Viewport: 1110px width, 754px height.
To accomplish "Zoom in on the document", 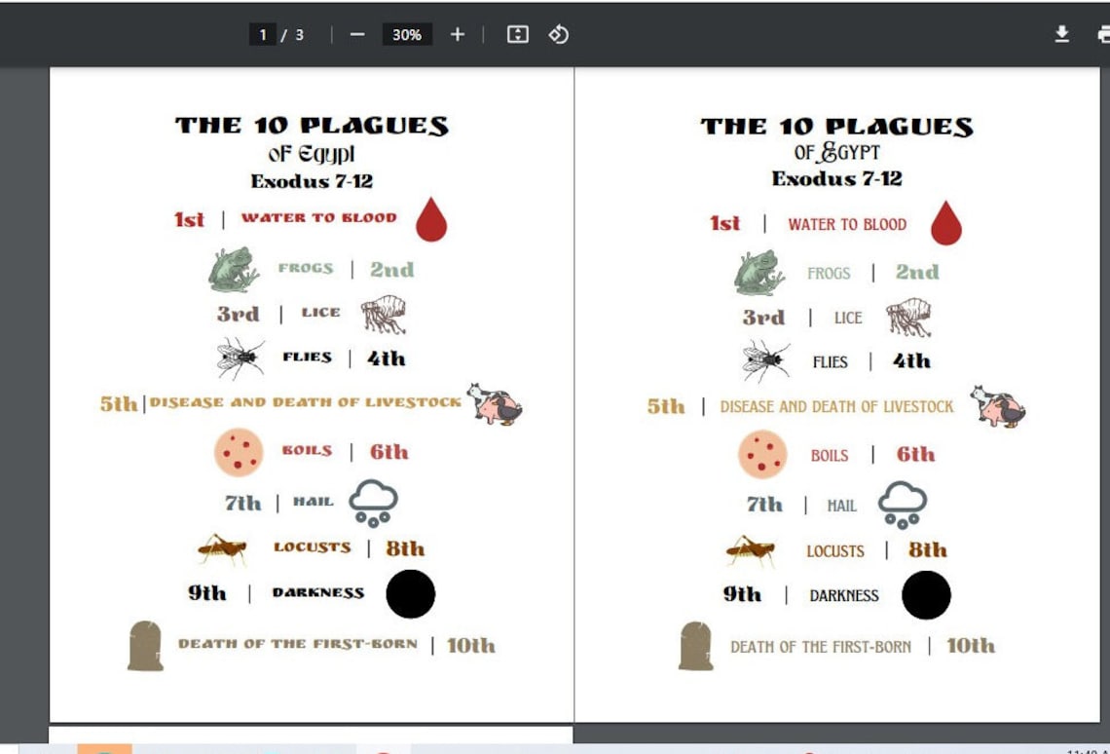I will (457, 34).
